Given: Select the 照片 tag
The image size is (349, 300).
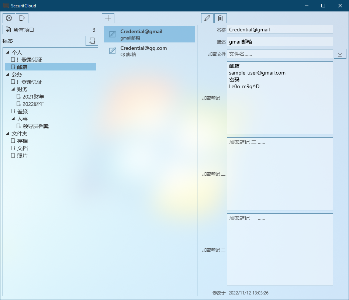Looking at the screenshot, I should click(x=22, y=156).
